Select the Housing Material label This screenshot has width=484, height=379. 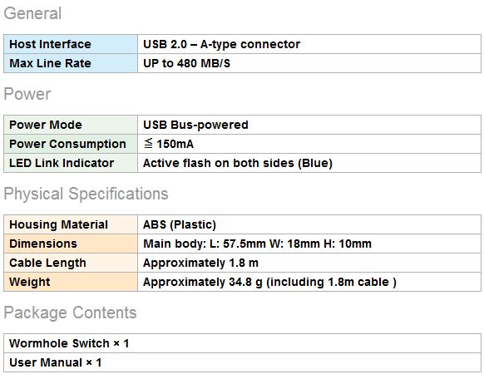tap(59, 224)
